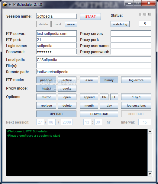
Task: Toggle the 1 by 1 option
Action: tap(136, 97)
